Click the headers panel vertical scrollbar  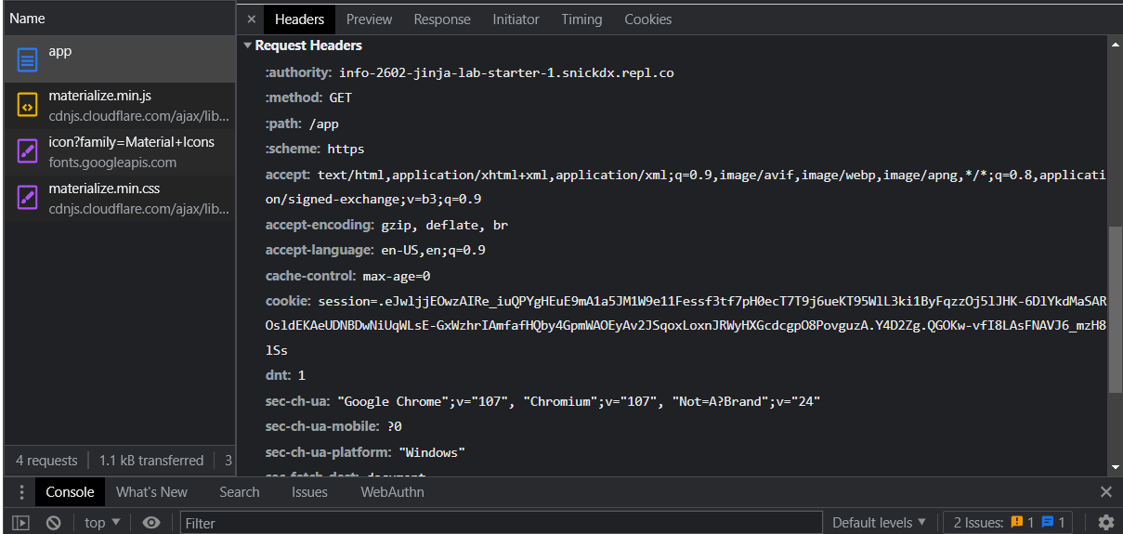pyautogui.click(x=1115, y=306)
